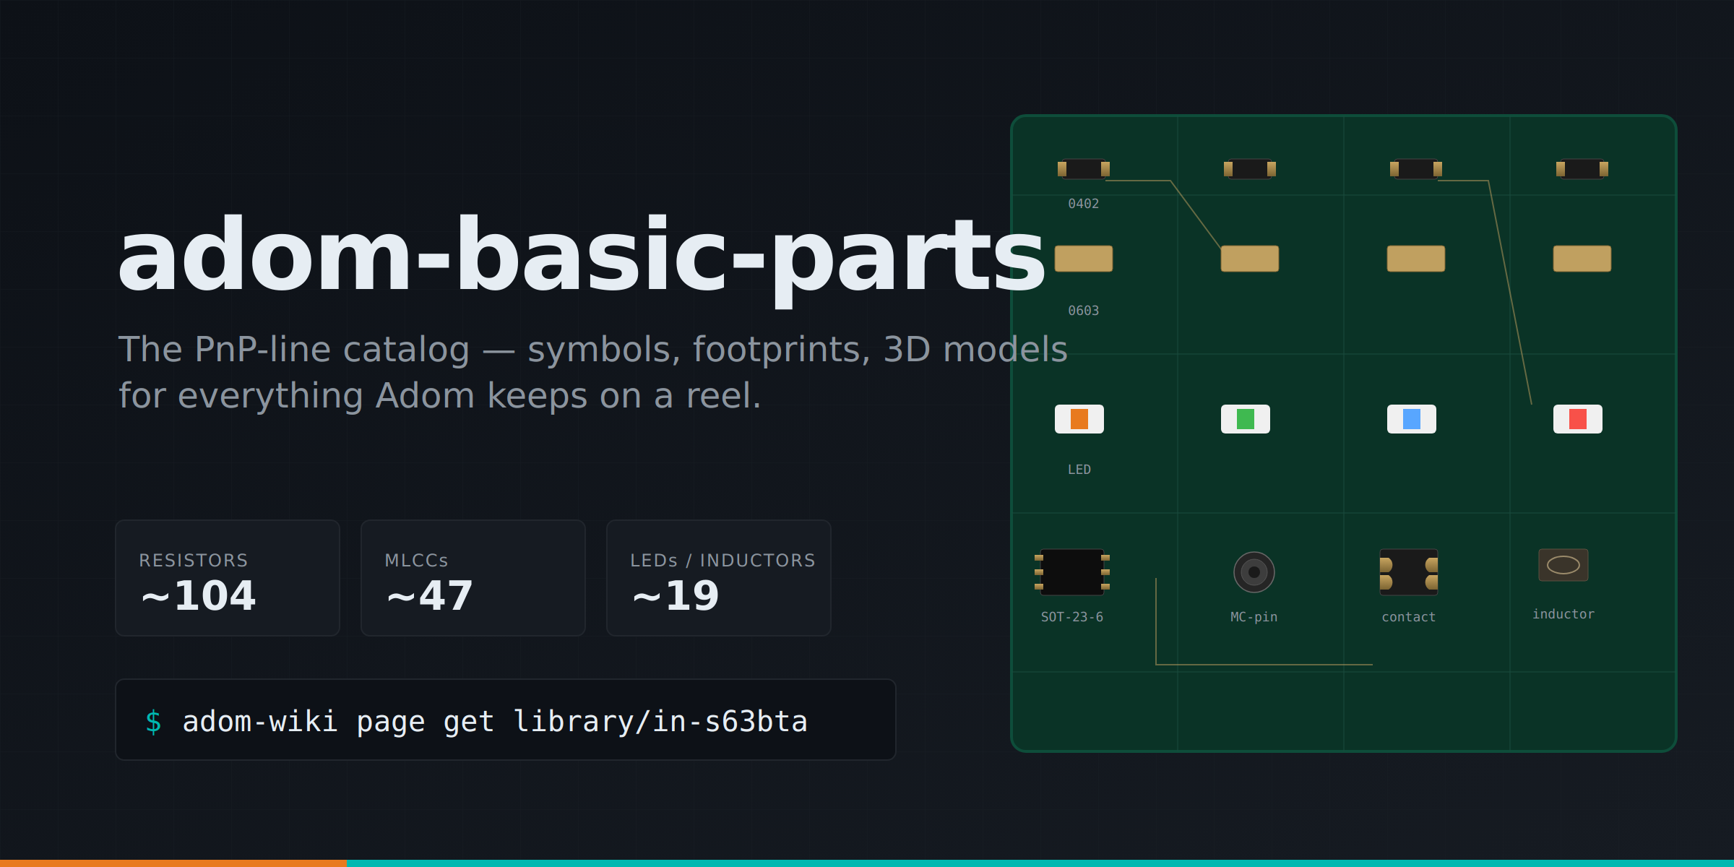Select the 0603 labeled tan pad
This screenshot has height=867, width=1734.
pyautogui.click(x=1084, y=259)
